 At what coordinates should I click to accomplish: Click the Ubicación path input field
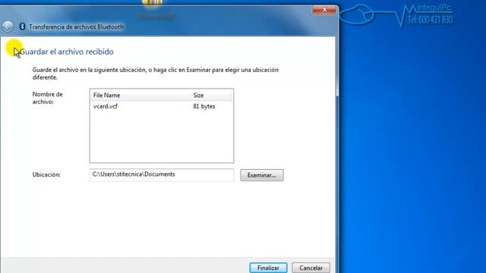click(x=162, y=175)
